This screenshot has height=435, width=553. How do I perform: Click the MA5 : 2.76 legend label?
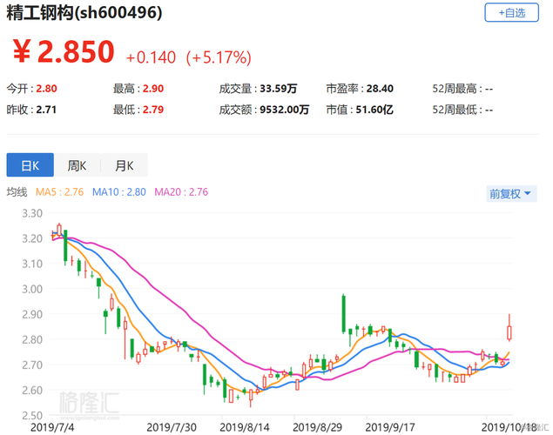click(x=59, y=192)
